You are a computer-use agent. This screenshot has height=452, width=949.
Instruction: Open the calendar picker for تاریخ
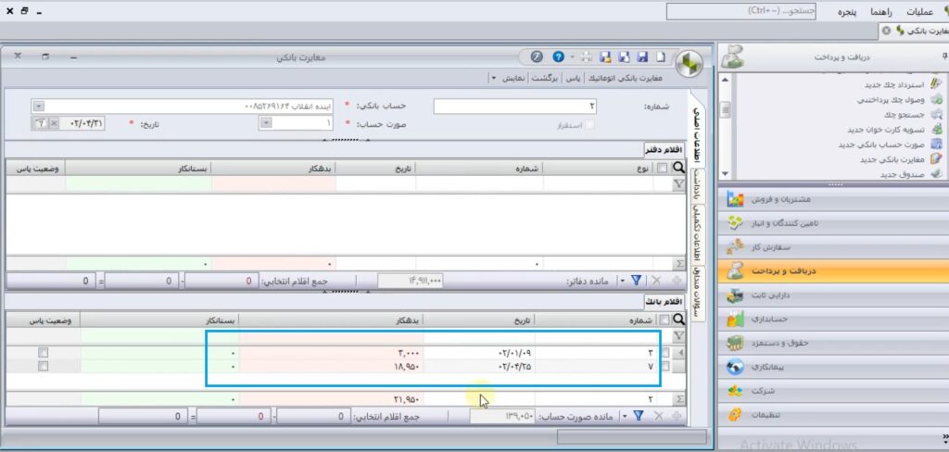[40, 123]
